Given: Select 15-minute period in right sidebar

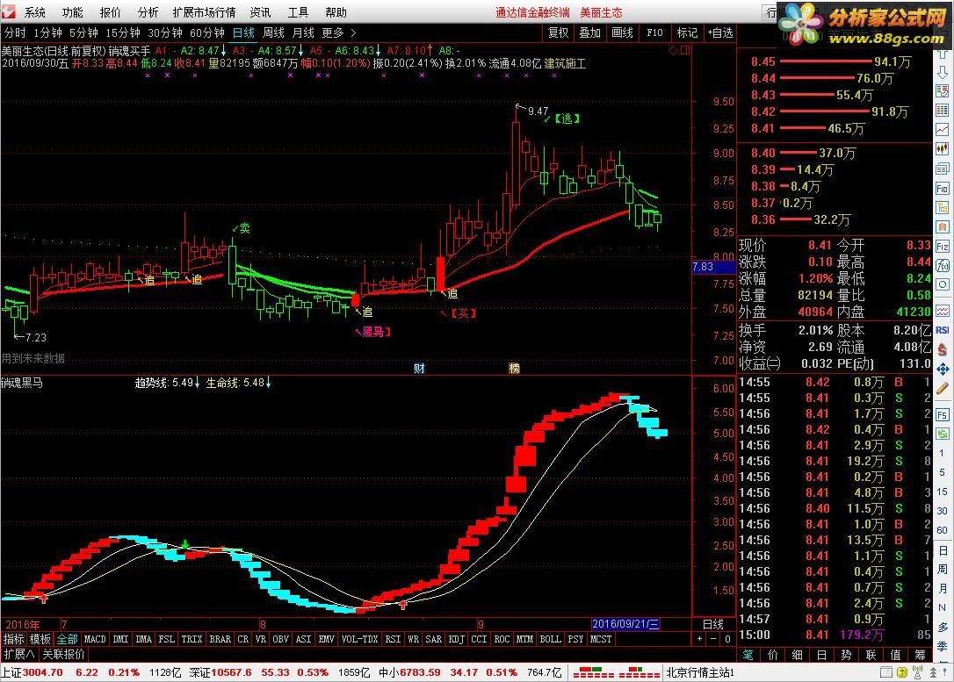Looking at the screenshot, I should click(942, 492).
